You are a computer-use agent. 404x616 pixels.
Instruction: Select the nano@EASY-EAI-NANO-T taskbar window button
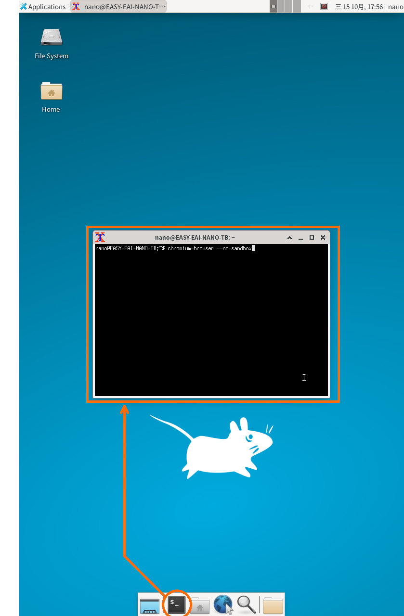pos(118,7)
